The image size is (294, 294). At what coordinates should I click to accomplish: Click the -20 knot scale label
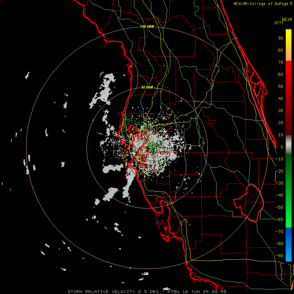pyautogui.click(x=279, y=171)
